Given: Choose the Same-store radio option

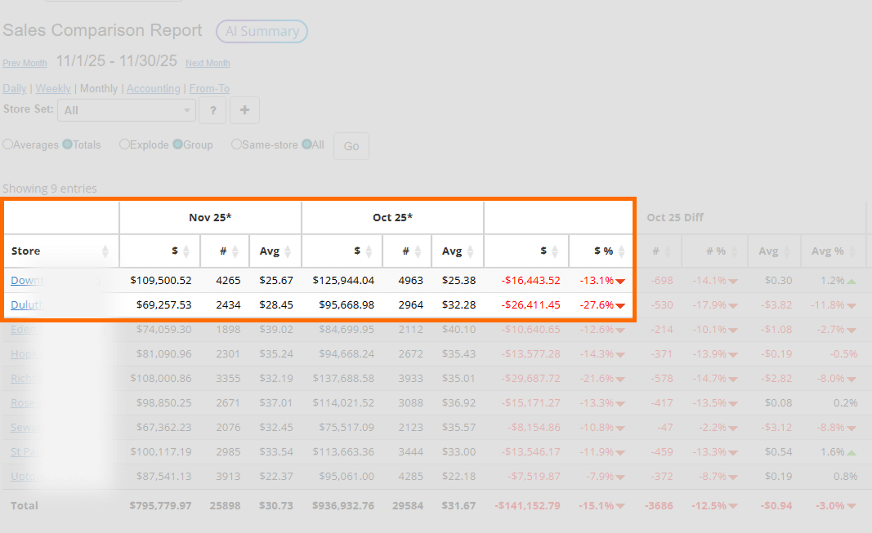Looking at the screenshot, I should pyautogui.click(x=237, y=144).
